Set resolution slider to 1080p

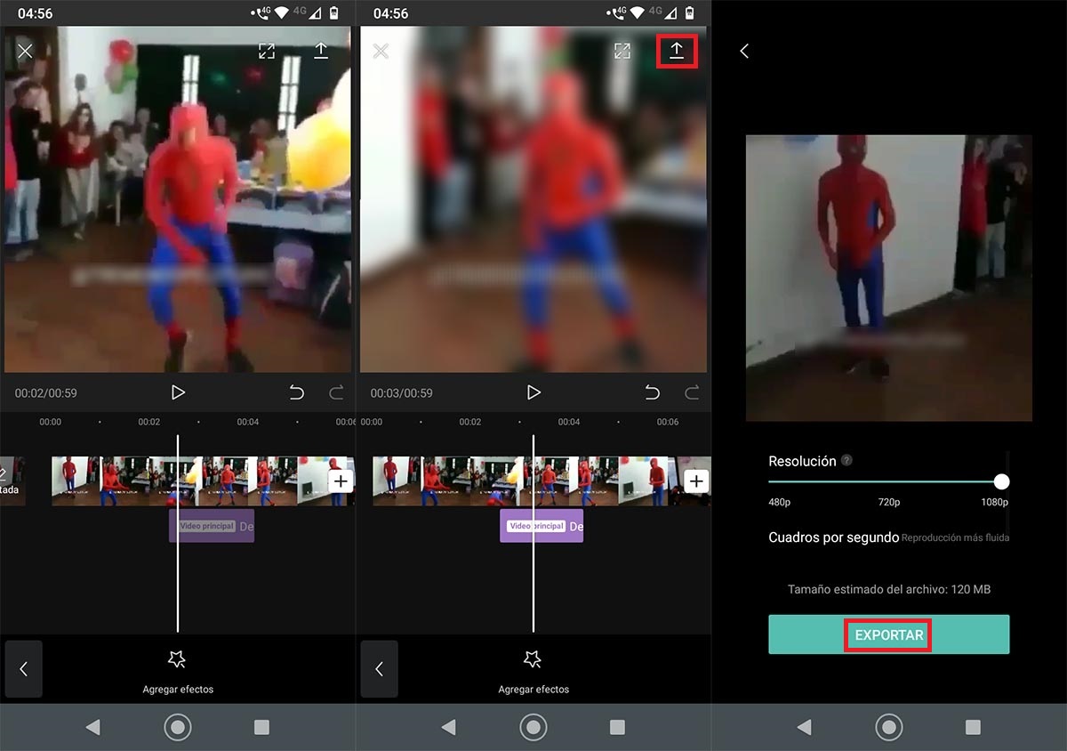[x=1000, y=481]
